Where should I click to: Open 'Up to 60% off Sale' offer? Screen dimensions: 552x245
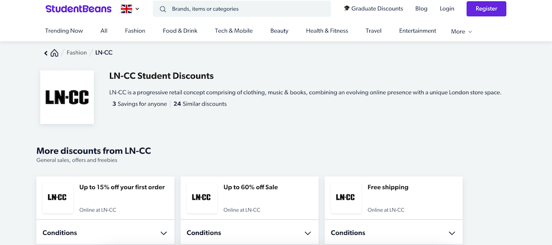tap(251, 187)
